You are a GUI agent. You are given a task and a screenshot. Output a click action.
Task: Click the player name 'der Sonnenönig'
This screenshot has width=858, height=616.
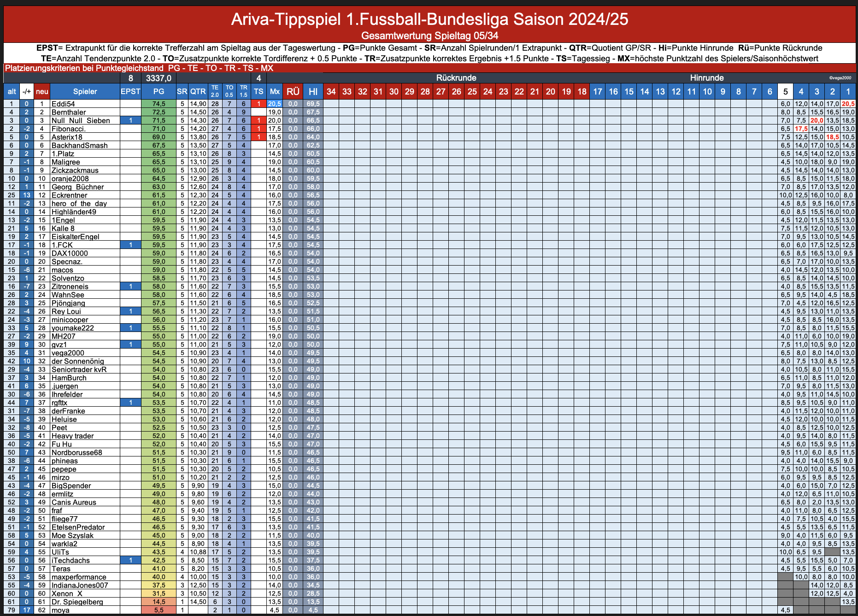pyautogui.click(x=78, y=361)
